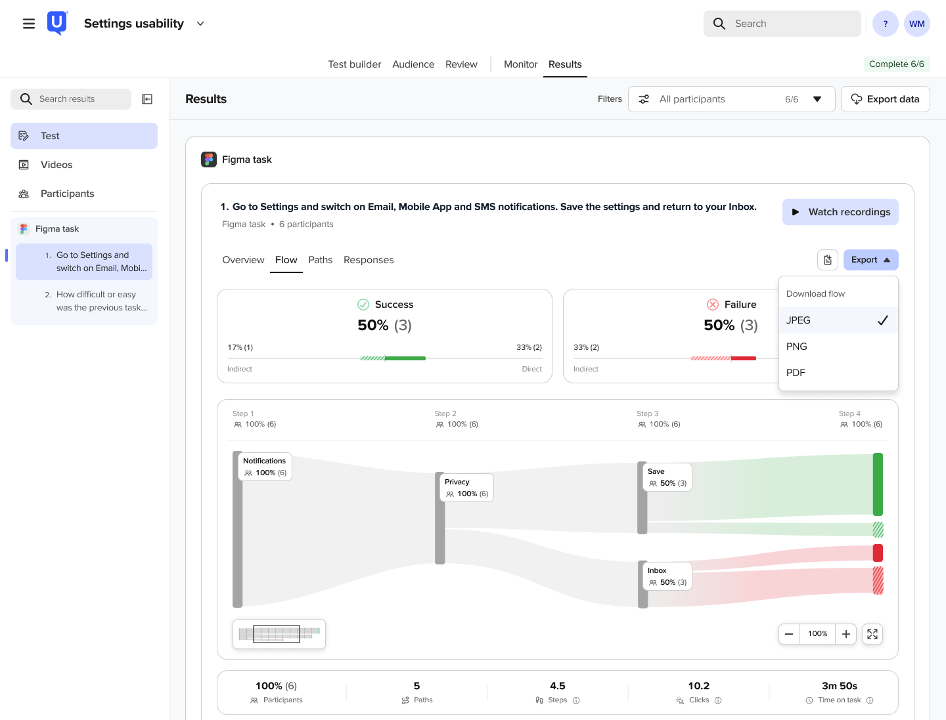
Task: Click the hatched red failure block
Action: click(878, 581)
